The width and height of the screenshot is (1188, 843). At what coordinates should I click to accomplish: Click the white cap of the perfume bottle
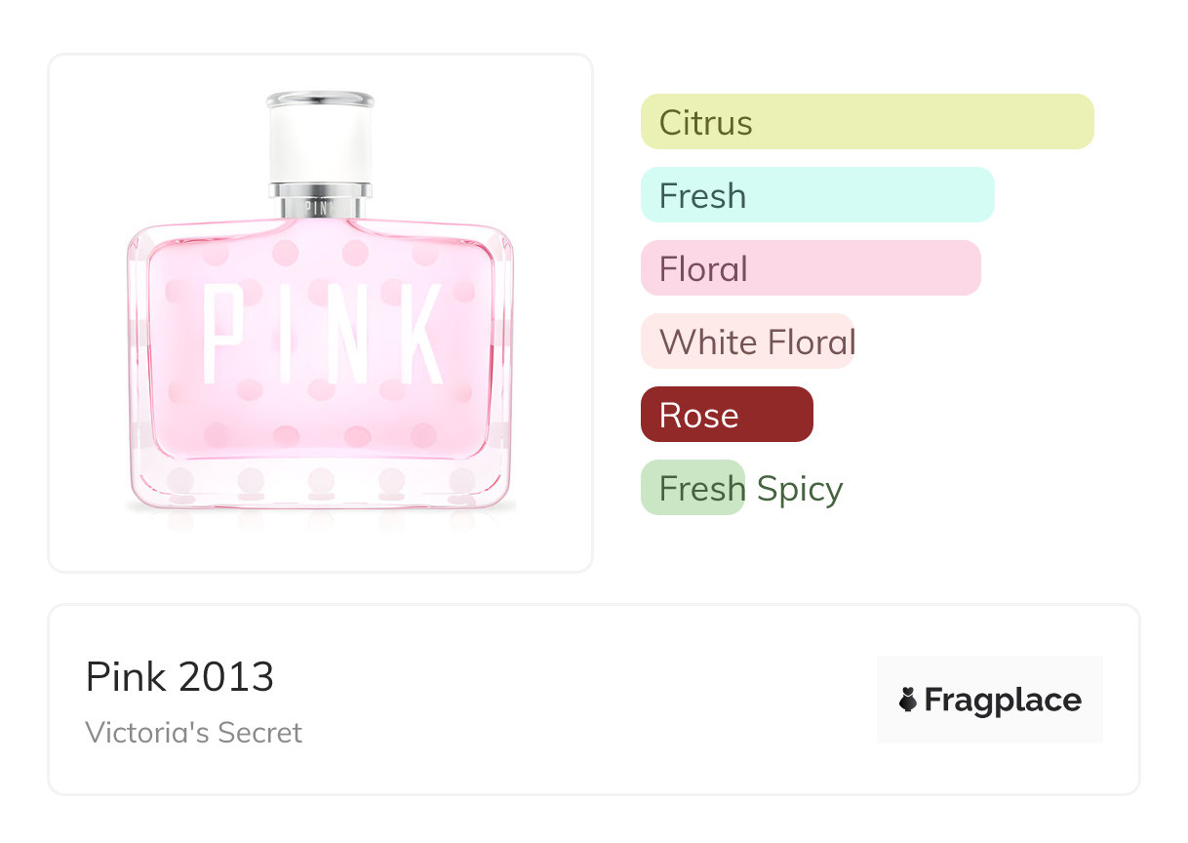[x=320, y=141]
